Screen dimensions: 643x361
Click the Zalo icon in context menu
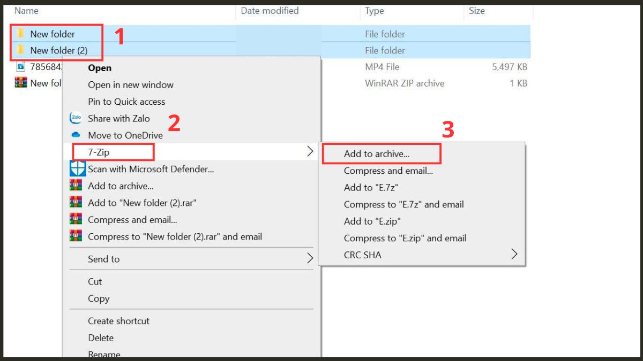(76, 118)
